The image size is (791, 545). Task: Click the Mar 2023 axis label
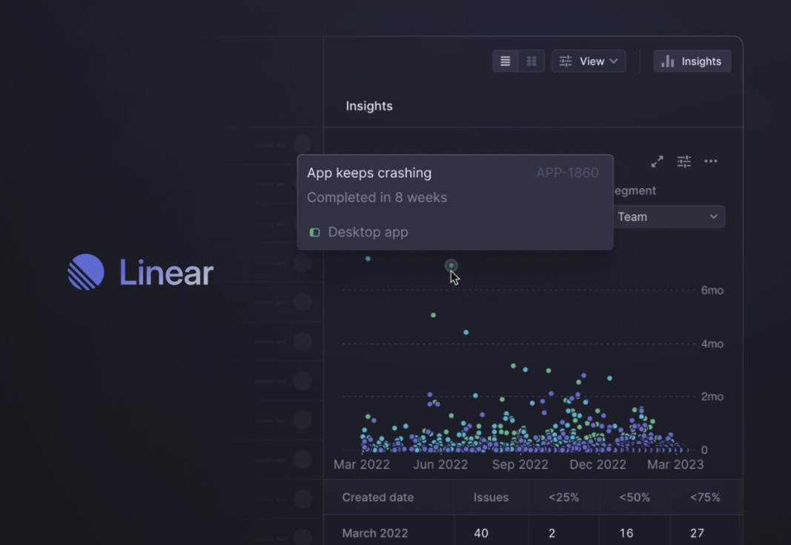click(x=675, y=464)
